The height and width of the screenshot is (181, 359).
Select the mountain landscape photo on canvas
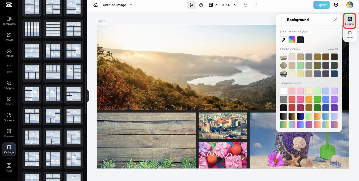(x=187, y=67)
